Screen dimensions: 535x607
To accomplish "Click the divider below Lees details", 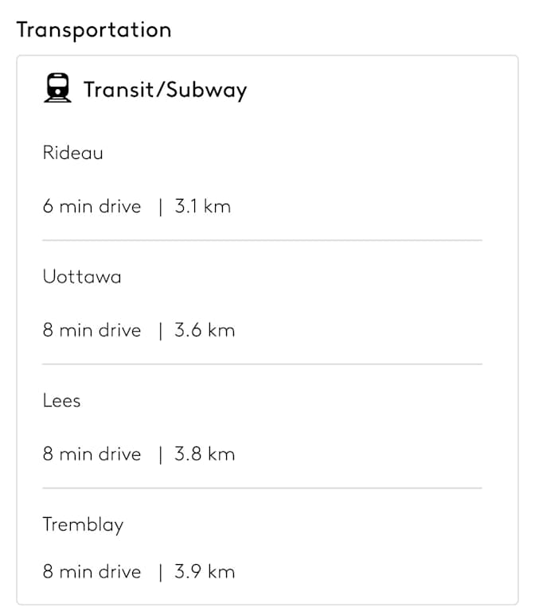I will click(262, 488).
